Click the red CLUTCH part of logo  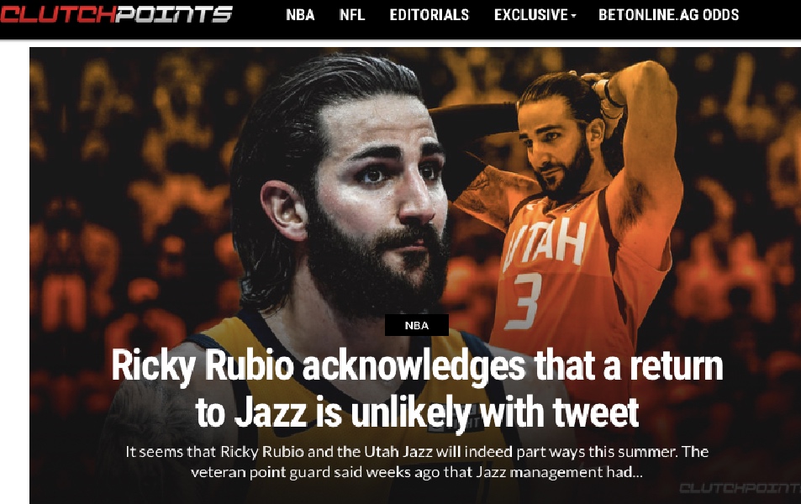(x=57, y=13)
